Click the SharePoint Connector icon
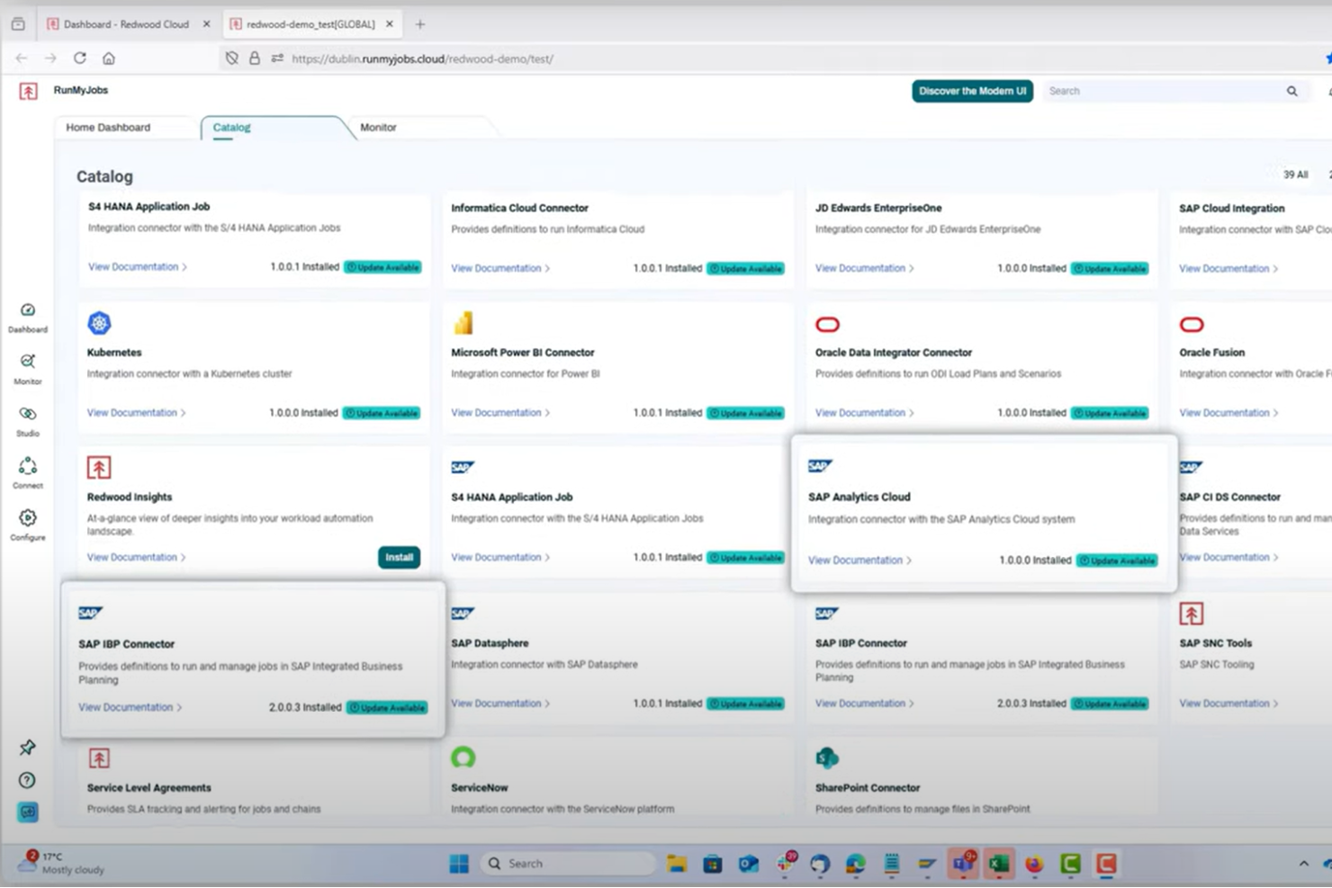This screenshot has width=1332, height=888. point(826,758)
